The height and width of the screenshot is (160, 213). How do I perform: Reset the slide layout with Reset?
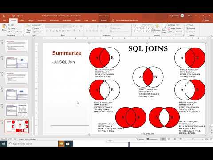[x=36, y=28]
